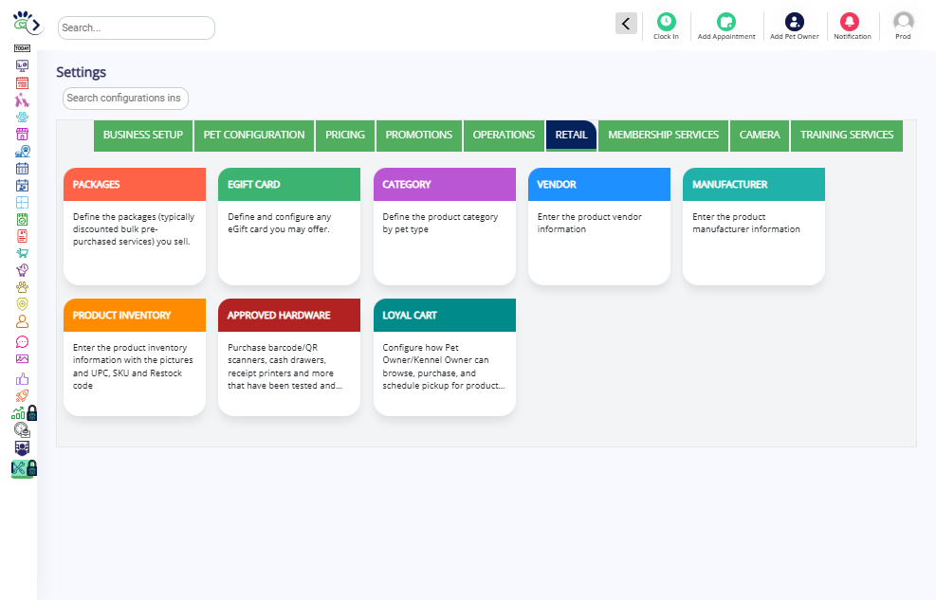Click the purple thumbs up sidebar icon
Screen dimensions: 936x600
coord(22,379)
